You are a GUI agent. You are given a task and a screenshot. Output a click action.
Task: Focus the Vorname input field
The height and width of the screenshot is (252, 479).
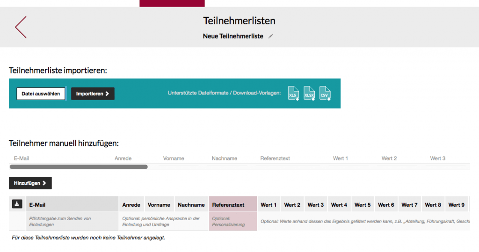183,158
